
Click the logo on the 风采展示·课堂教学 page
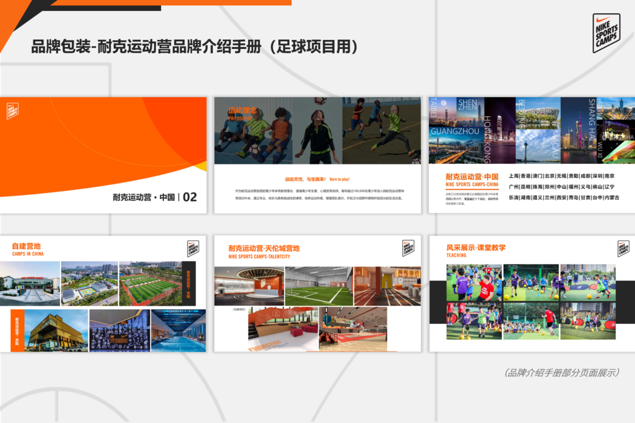(624, 248)
